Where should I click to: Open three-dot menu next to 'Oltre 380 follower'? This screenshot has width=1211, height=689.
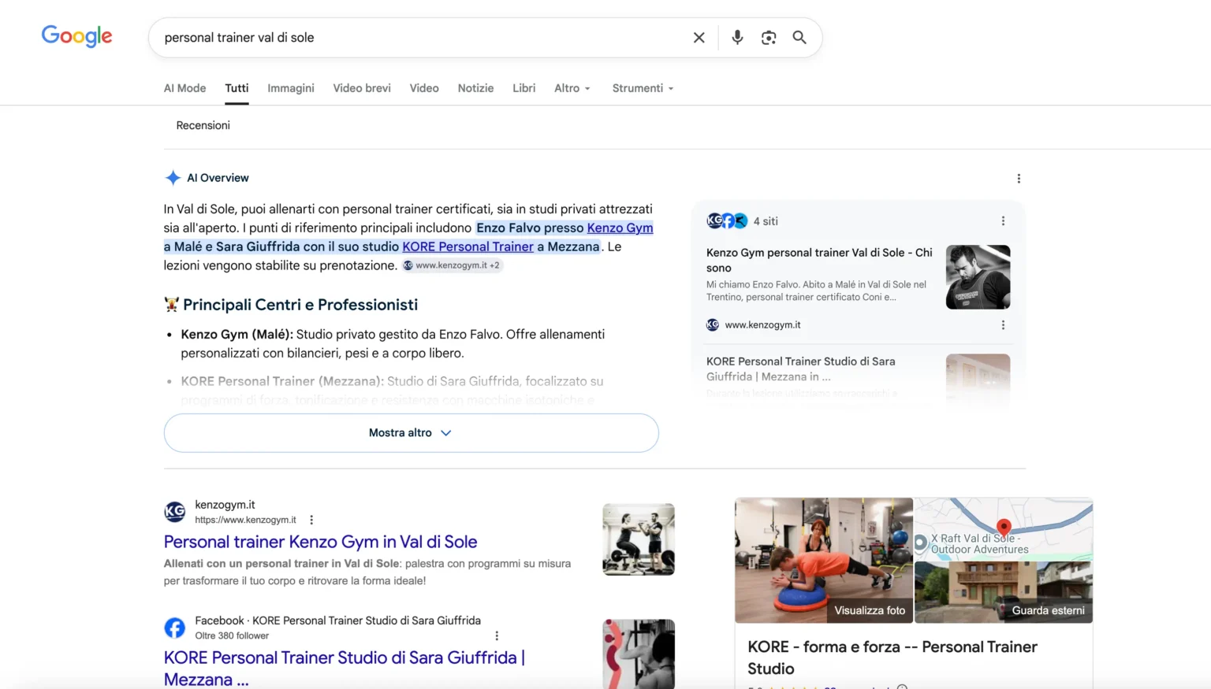[x=497, y=635]
